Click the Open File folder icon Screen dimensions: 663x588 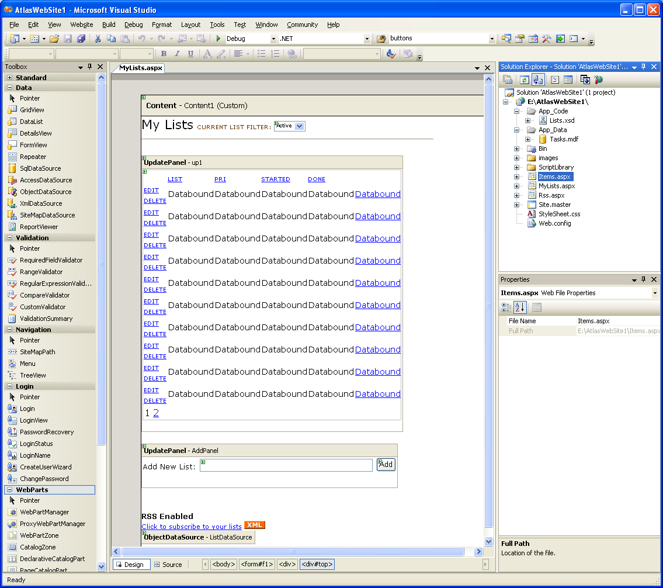point(54,39)
